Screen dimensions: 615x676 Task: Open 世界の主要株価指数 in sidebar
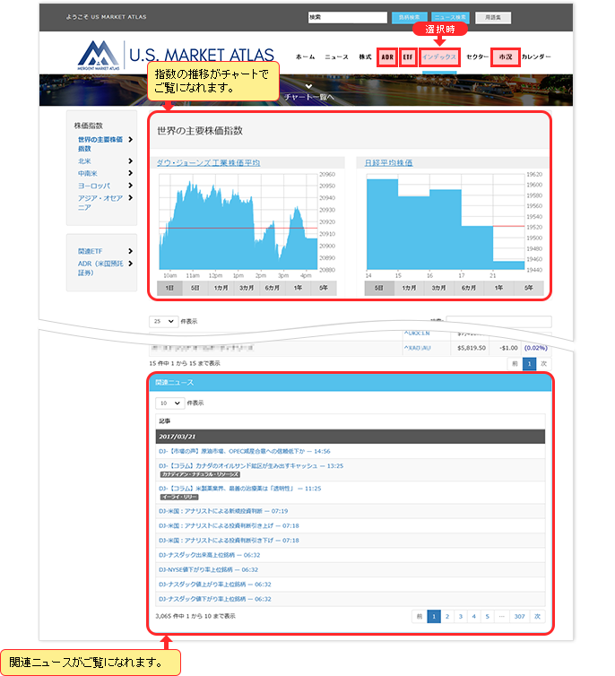pos(100,144)
